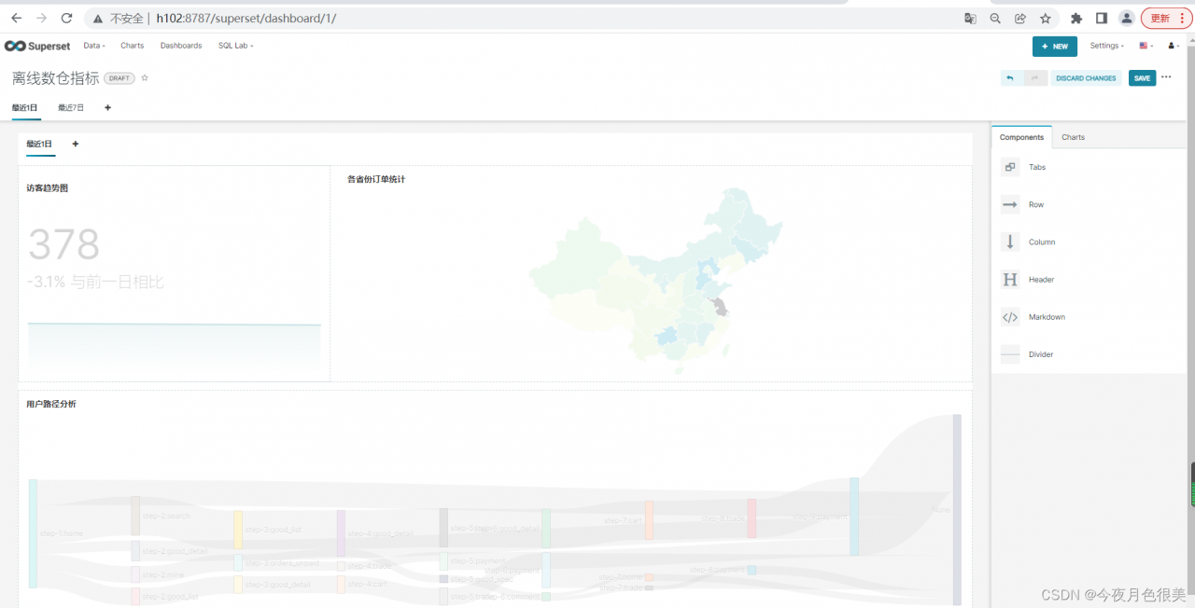Open the translate page icon

(x=971, y=18)
